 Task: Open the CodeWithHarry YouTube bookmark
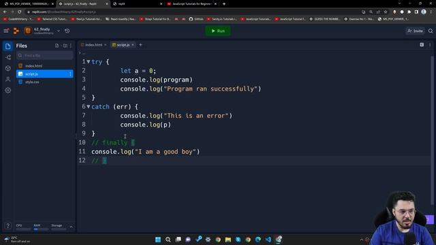(x=18, y=19)
